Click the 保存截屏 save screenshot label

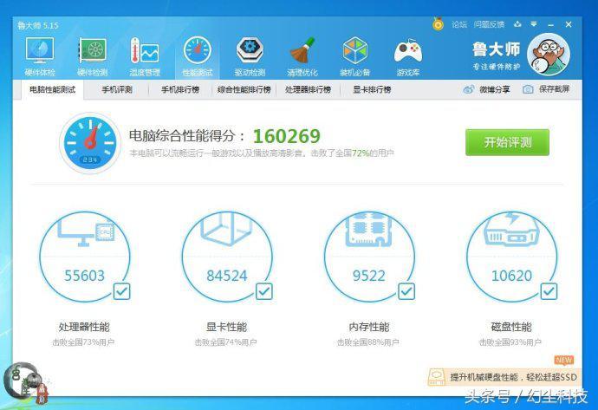554,89
